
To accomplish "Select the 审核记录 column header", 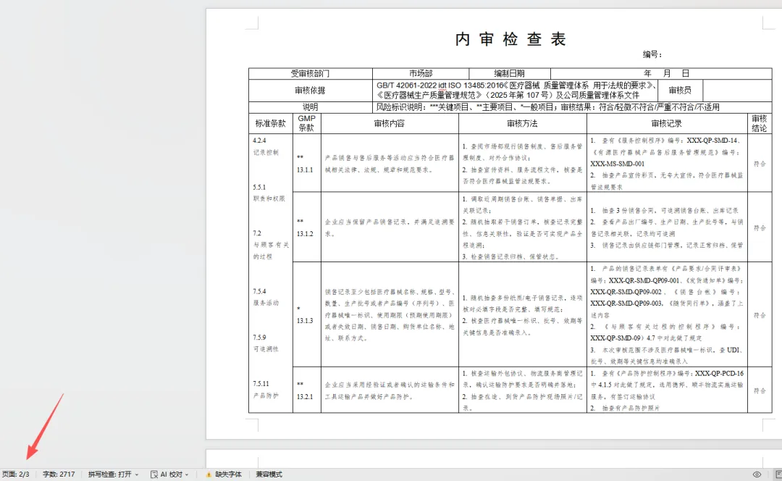I will click(x=666, y=123).
